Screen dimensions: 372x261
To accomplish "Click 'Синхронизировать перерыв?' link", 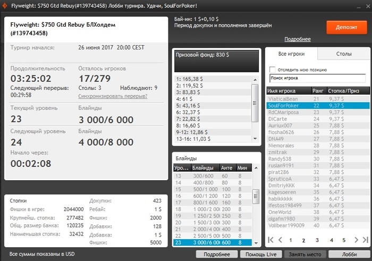I will 113,96.
